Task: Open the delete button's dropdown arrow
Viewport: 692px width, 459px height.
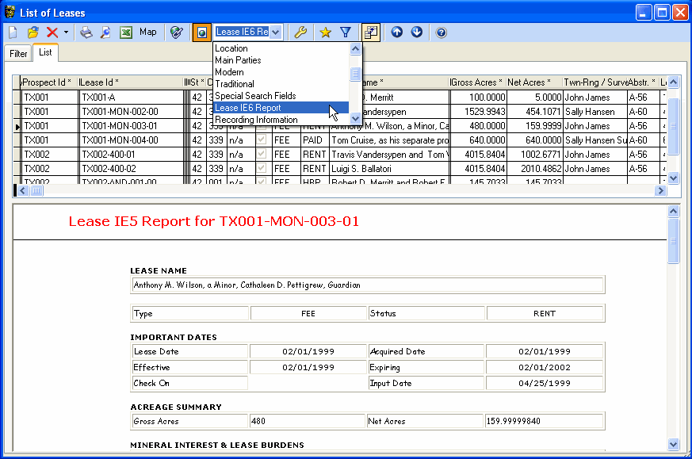Action: click(x=65, y=33)
